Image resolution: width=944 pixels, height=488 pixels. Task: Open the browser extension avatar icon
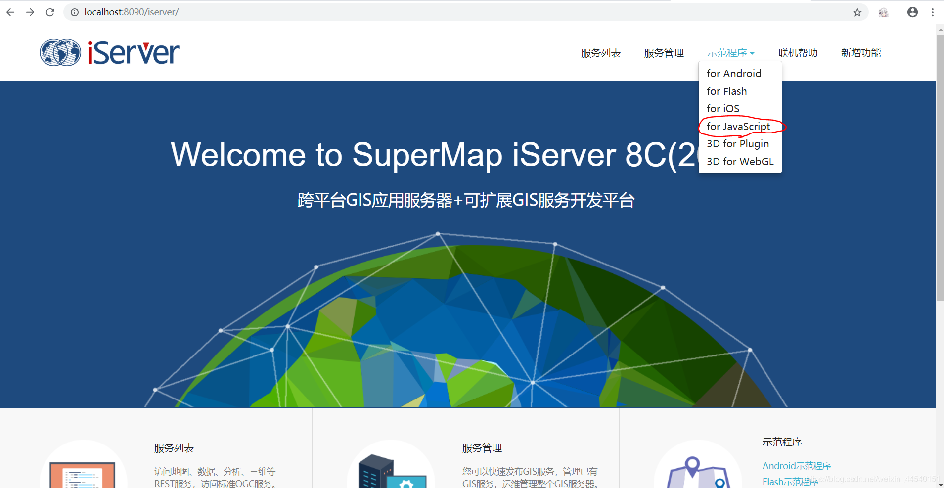pos(883,12)
